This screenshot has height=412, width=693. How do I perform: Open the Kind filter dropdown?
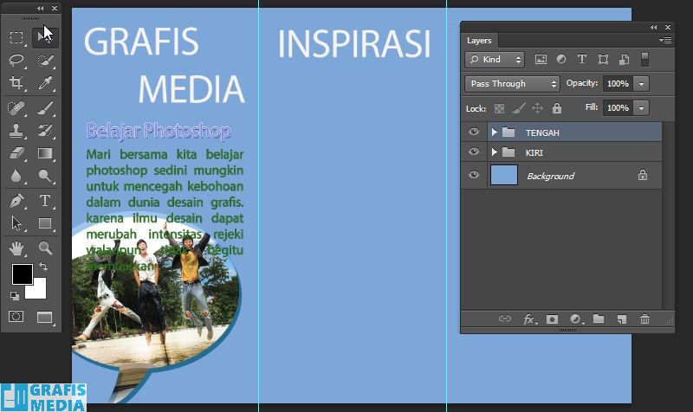pyautogui.click(x=495, y=60)
